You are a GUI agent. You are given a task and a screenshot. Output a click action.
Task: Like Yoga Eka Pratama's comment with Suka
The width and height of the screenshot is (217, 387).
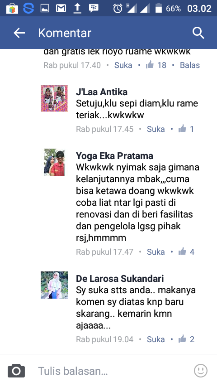pyautogui.click(x=156, y=252)
